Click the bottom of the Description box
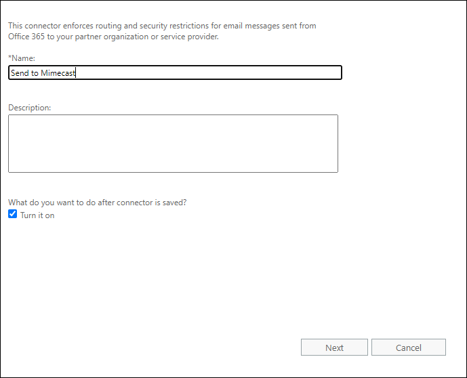 click(x=173, y=166)
